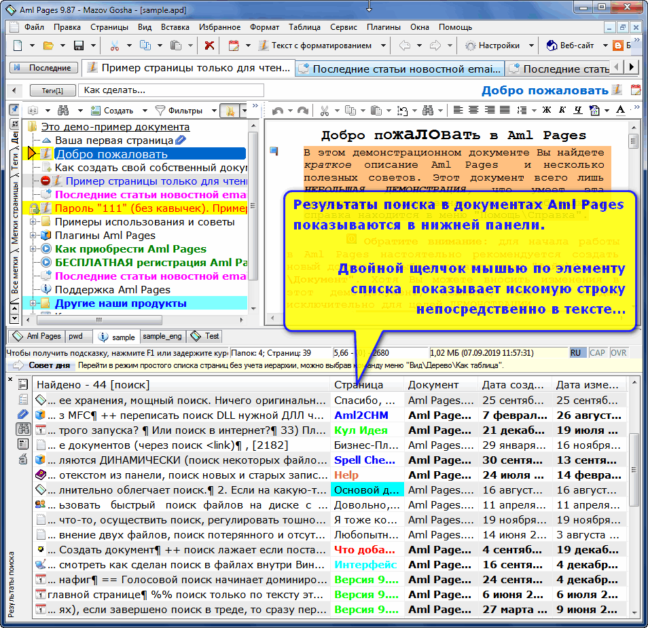Viewport: 648px width, 628px height.
Task: Open the Файл menu
Action: point(34,27)
